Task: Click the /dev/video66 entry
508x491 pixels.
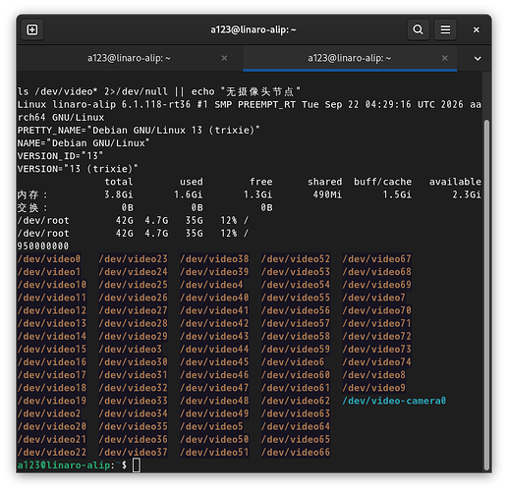Action: click(296, 453)
